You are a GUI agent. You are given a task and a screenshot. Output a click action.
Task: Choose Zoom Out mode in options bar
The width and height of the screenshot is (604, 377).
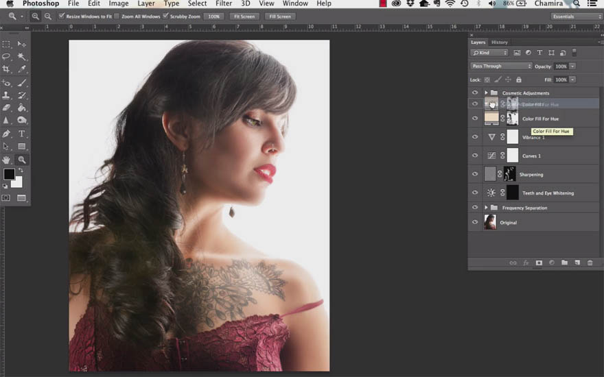(x=48, y=16)
